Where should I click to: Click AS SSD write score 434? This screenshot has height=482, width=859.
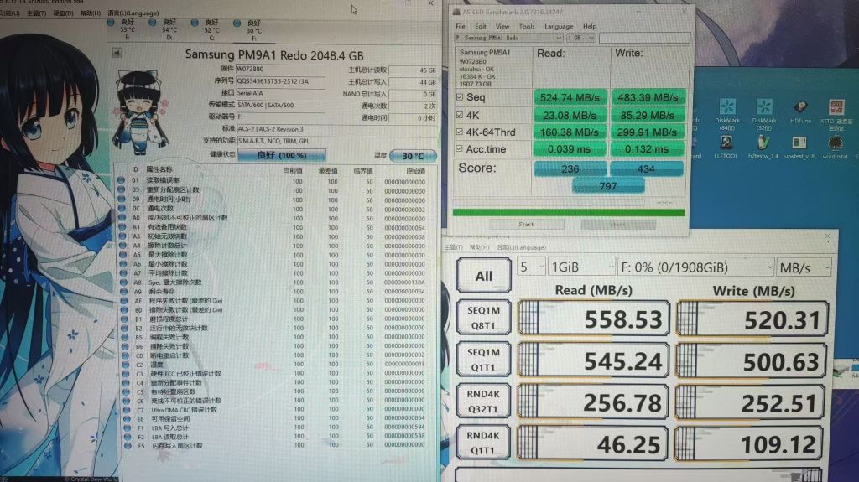(x=647, y=168)
